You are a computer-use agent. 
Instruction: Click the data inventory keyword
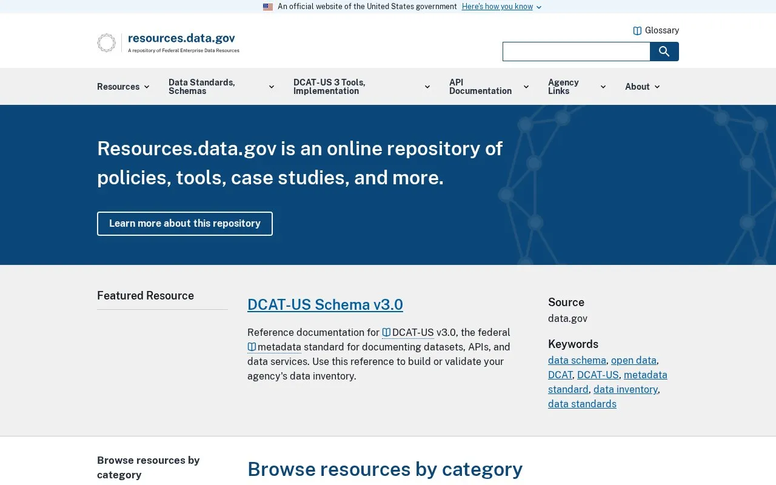click(626, 389)
